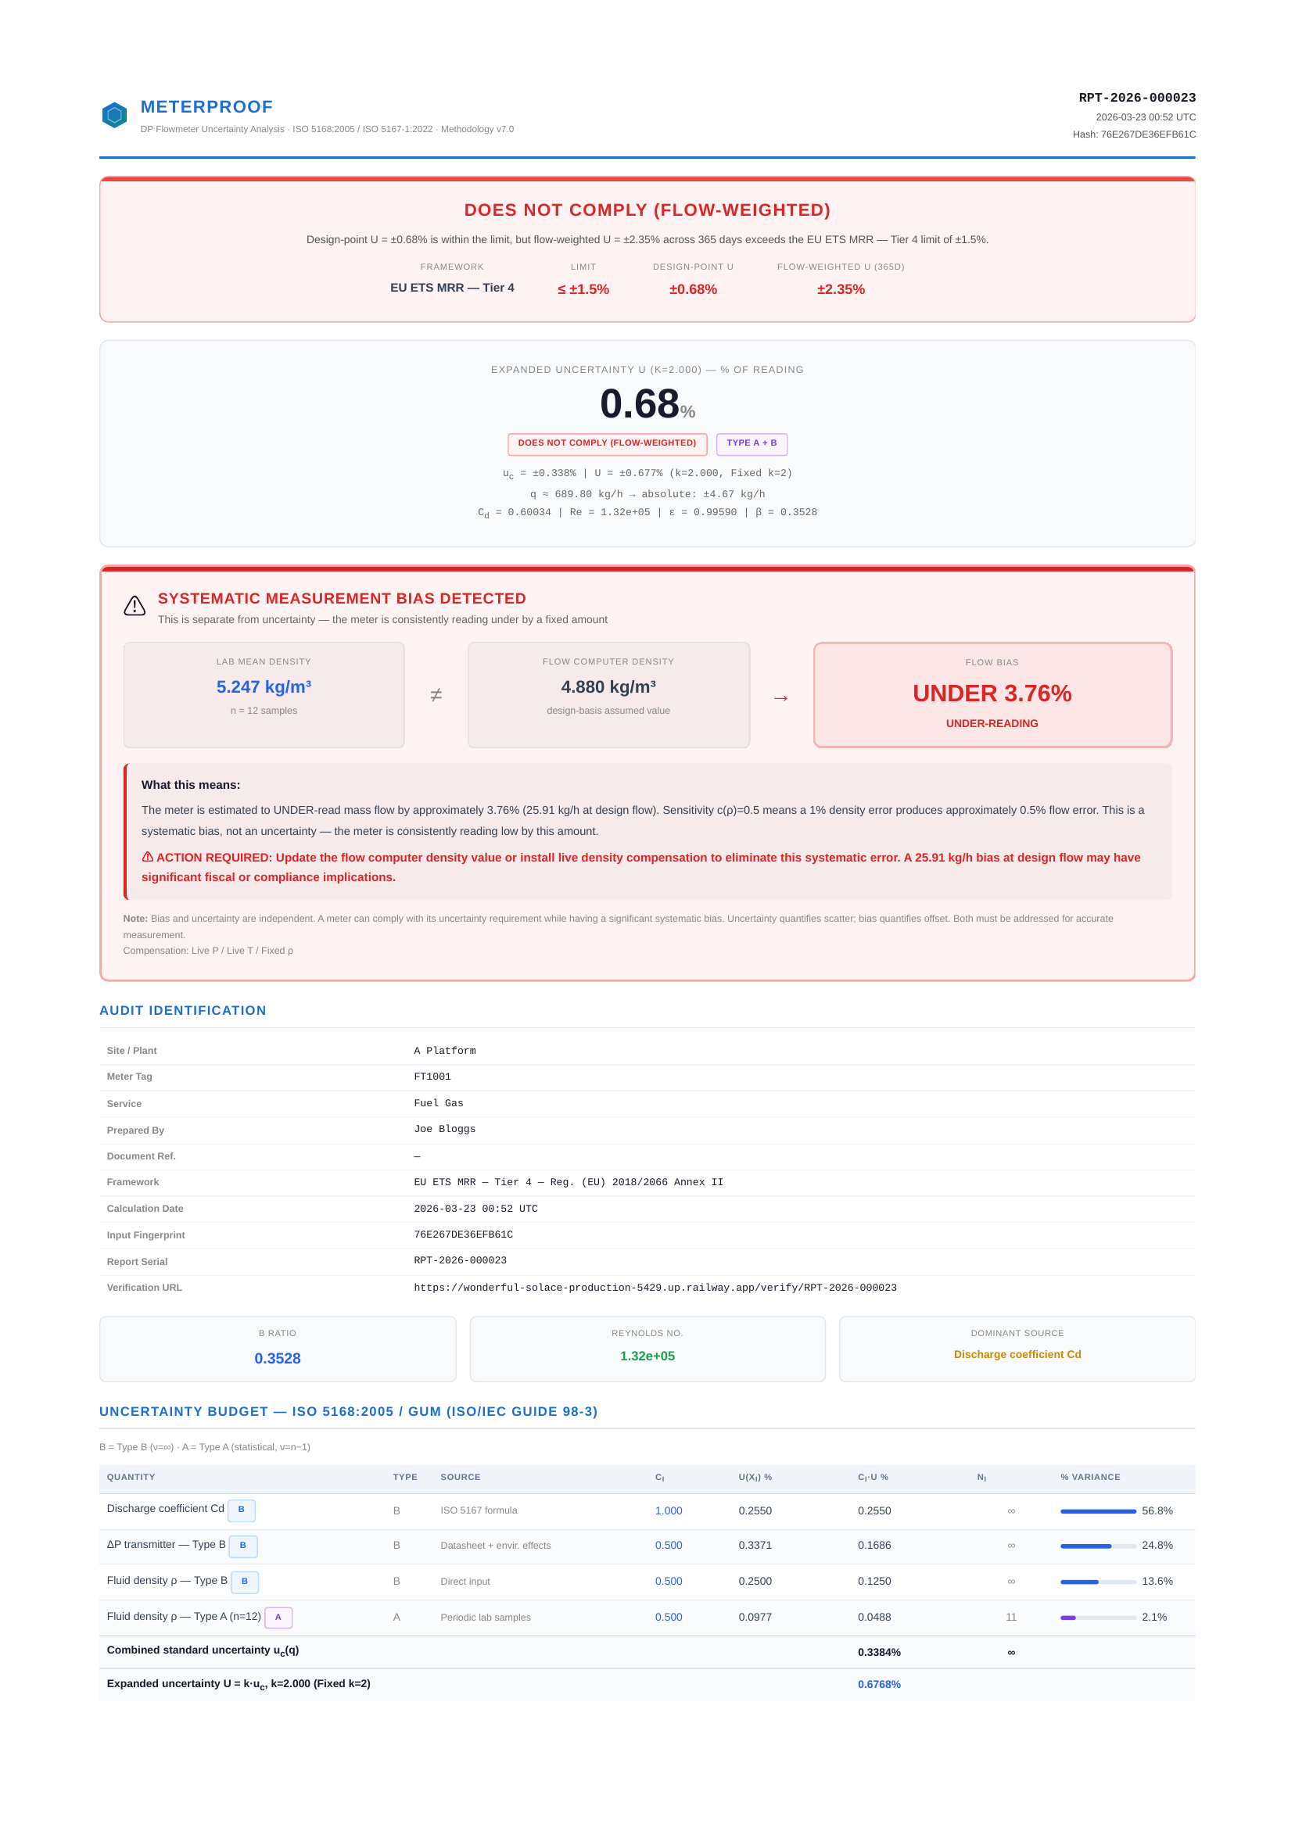
Task: Click the design-point U value ±0.68%
Action: click(x=693, y=289)
